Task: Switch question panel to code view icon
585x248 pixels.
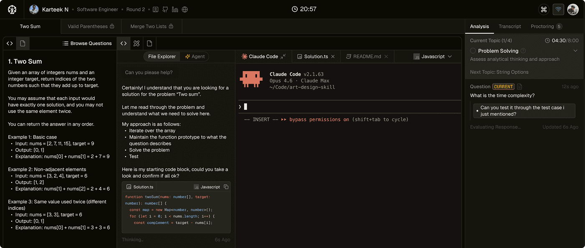Action: [x=10, y=43]
